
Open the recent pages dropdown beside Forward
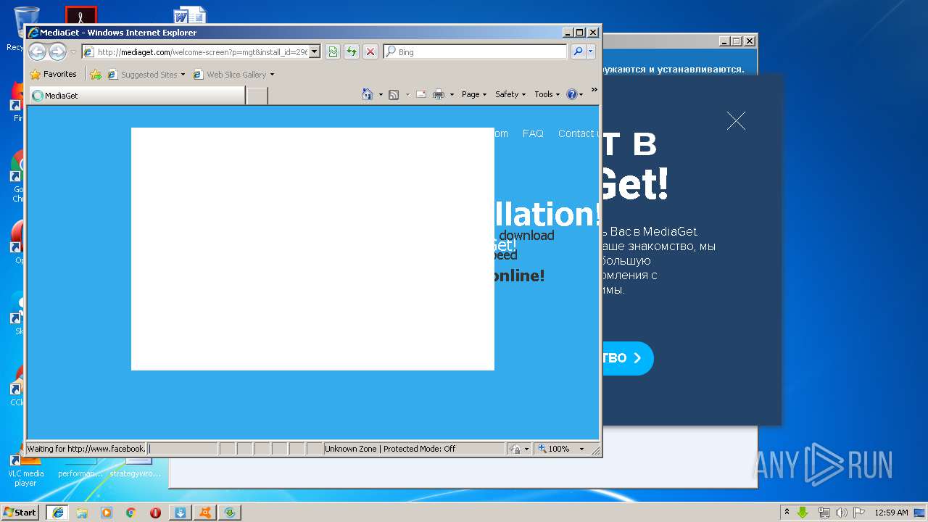(x=72, y=52)
